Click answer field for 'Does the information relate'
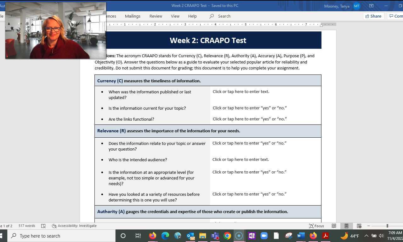Screen dimensions: 403x242 [249, 143]
